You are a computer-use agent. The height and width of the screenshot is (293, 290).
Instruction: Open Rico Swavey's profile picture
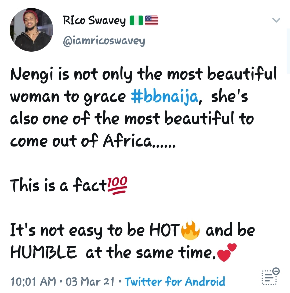coord(31,29)
